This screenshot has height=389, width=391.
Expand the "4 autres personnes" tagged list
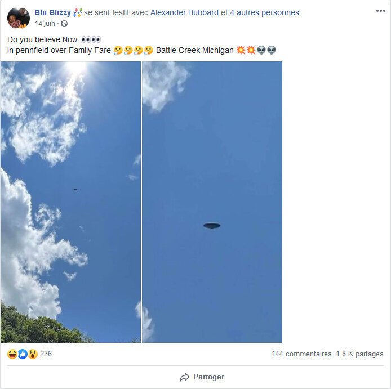[265, 12]
